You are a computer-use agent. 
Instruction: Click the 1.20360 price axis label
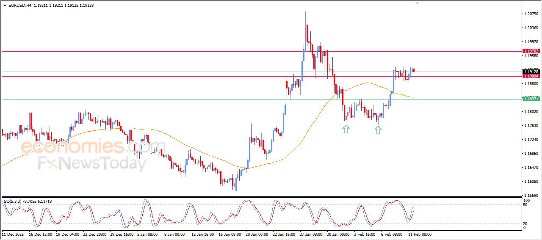531,28
